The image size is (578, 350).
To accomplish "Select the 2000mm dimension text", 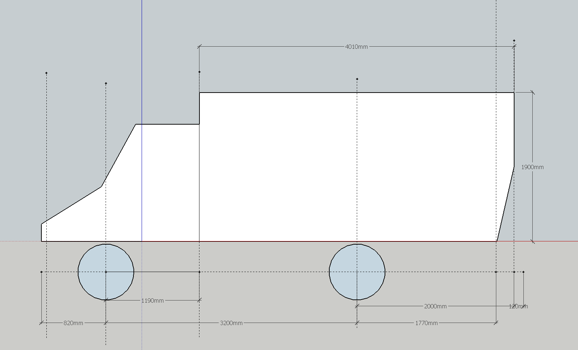I will point(435,306).
